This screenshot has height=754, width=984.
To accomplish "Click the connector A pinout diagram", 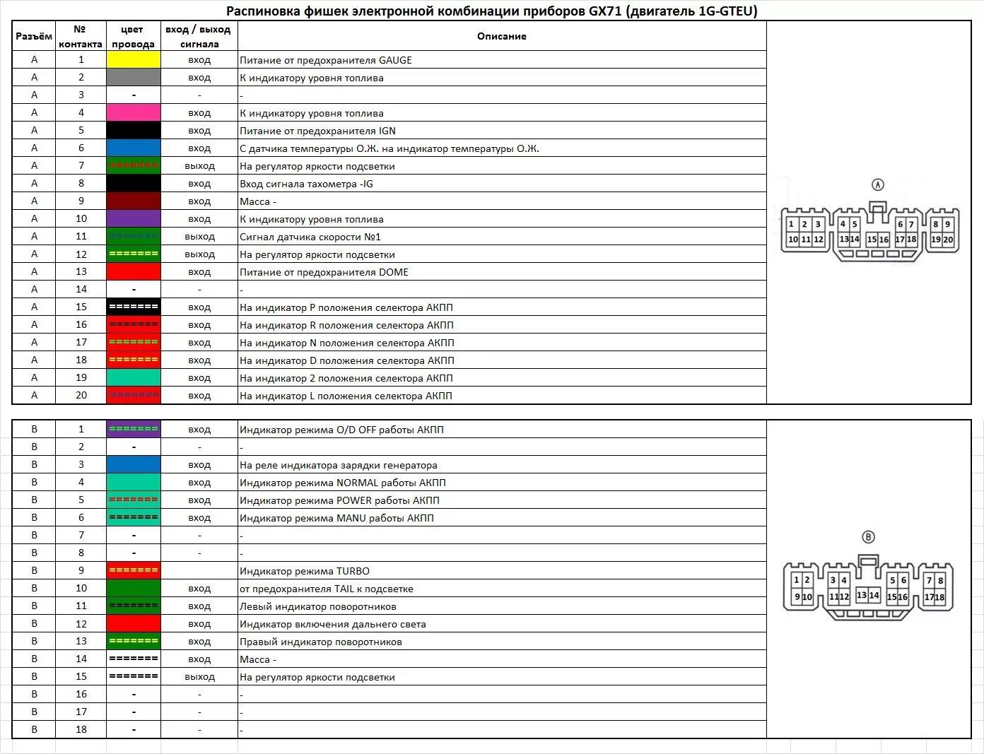I will point(870,226).
